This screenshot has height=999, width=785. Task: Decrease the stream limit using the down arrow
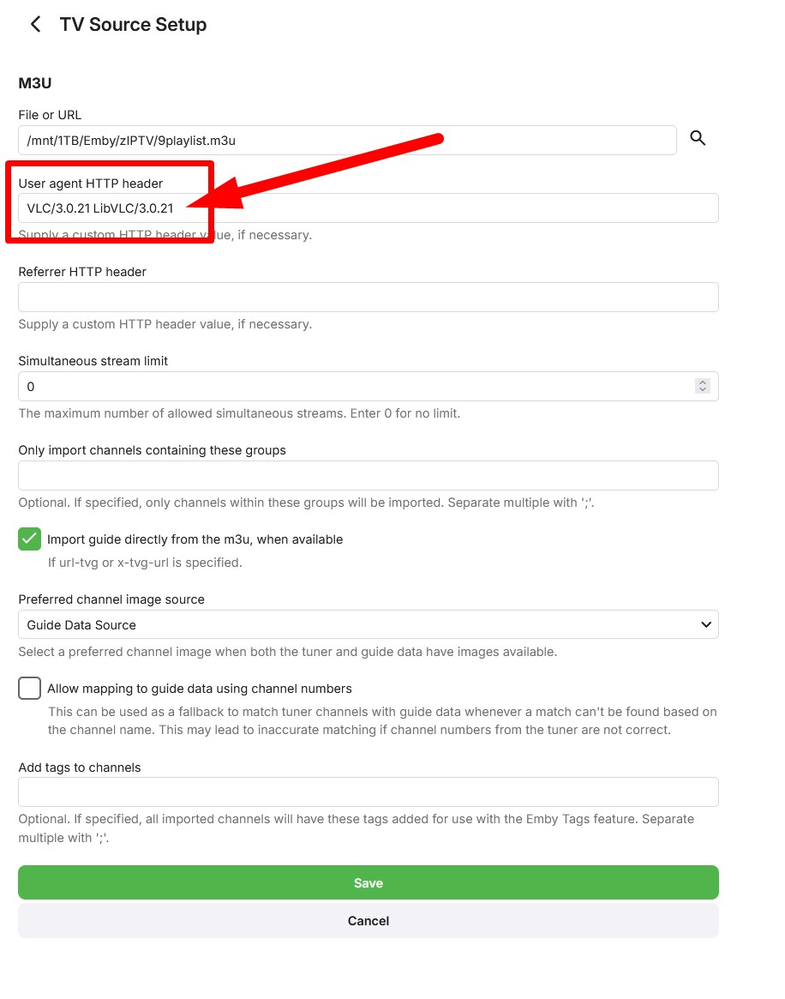click(702, 390)
